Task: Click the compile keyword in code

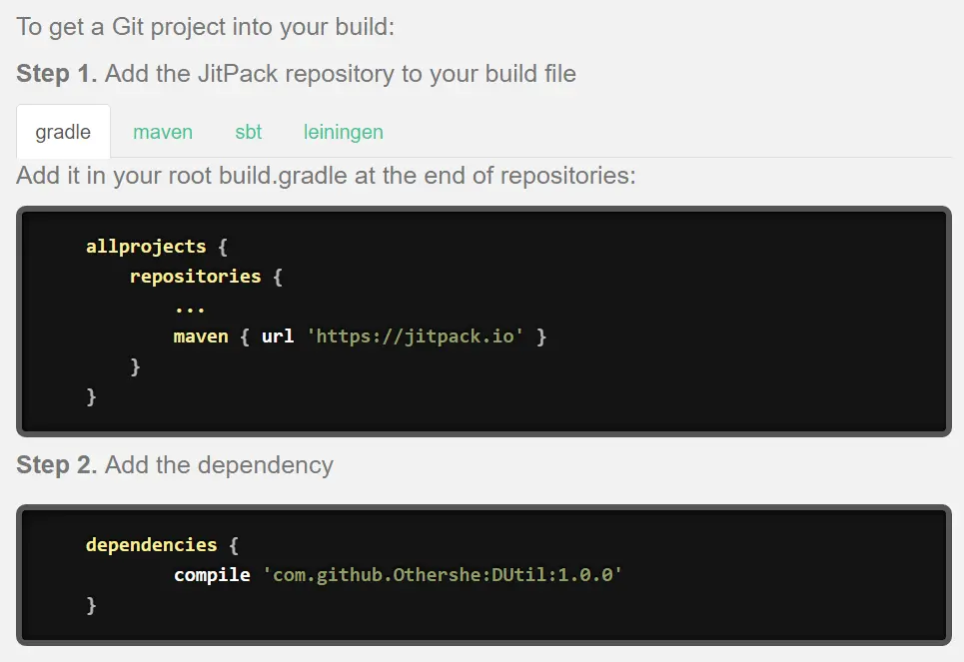Action: (x=212, y=575)
